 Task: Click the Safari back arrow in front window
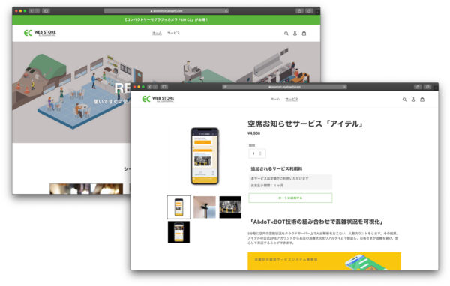point(150,87)
